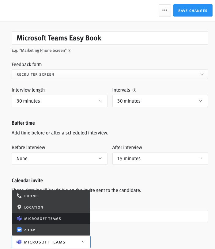Expand the Intervals dropdown chevron

[200, 101]
